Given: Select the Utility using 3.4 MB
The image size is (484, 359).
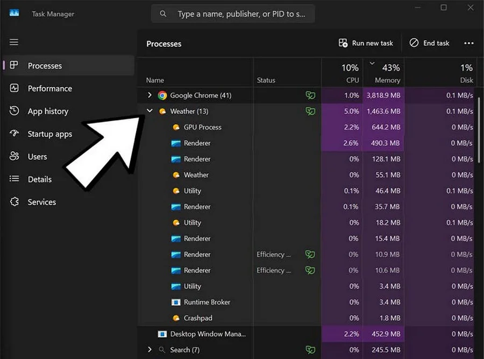Looking at the screenshot, I should pyautogui.click(x=305, y=286).
